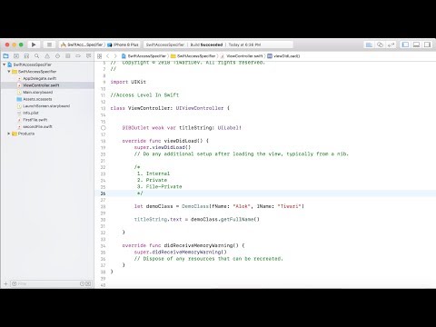This screenshot has height=327, width=436.
Task: Switch to the Standard editor
Action: [x=369, y=45]
